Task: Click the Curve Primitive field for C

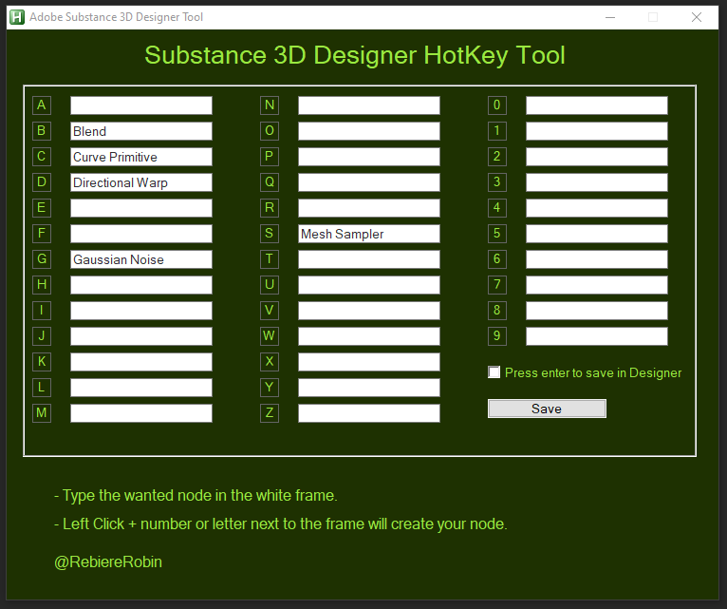Action: click(x=141, y=157)
